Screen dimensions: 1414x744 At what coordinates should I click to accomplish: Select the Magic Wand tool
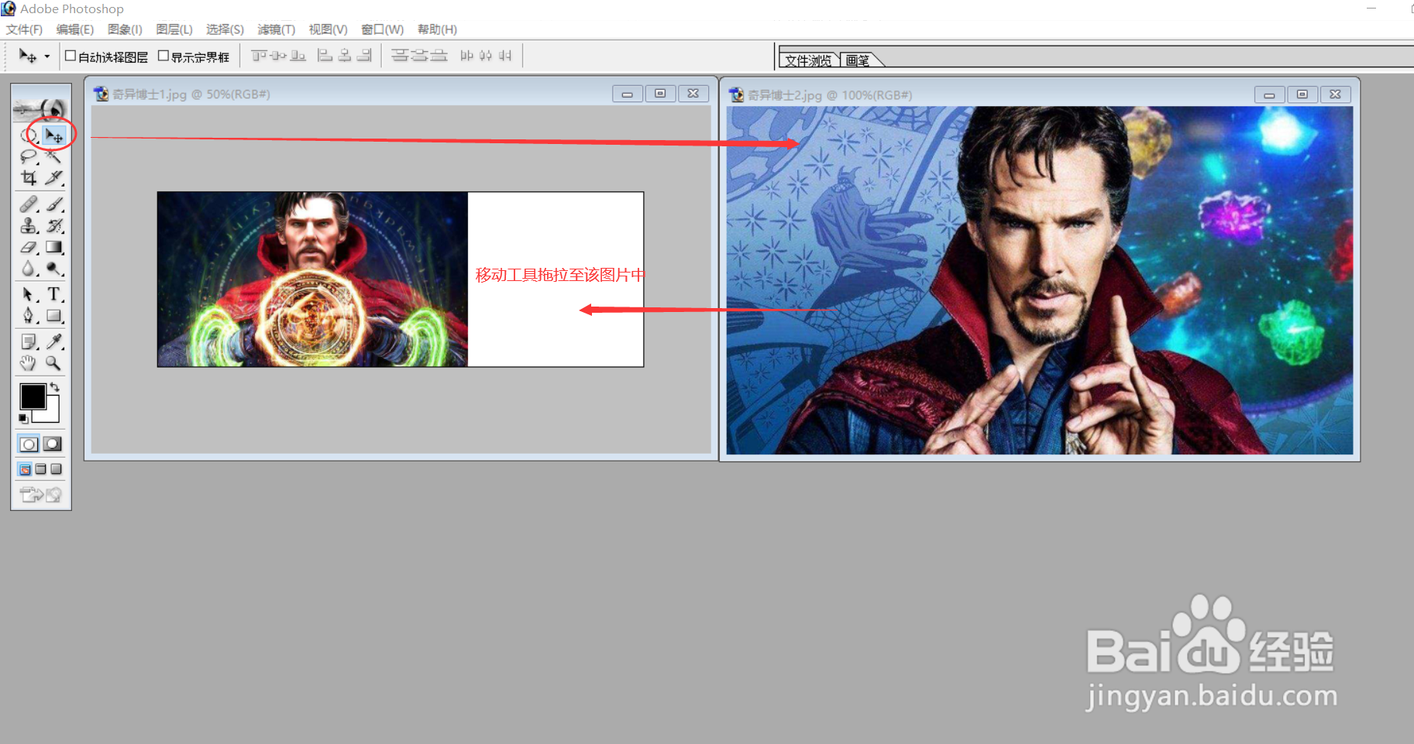pos(53,156)
